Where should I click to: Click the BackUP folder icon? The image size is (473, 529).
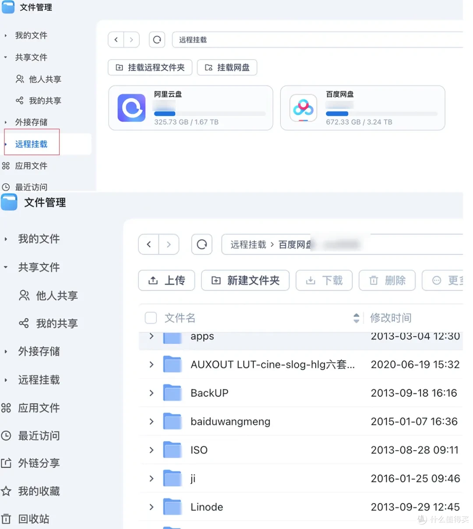(x=173, y=393)
